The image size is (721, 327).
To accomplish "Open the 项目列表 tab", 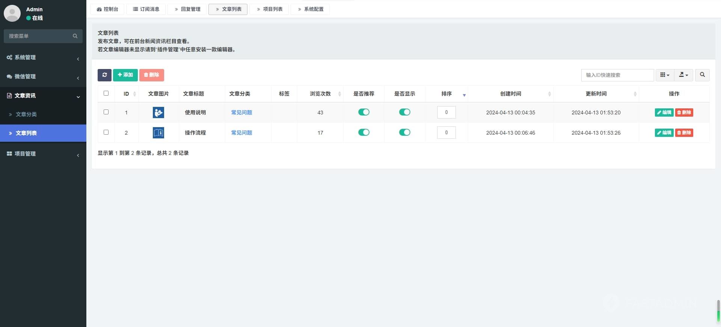I will pos(269,9).
